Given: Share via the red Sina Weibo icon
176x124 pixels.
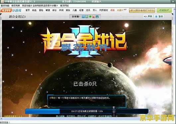Looking at the screenshot, I should (x=94, y=17).
